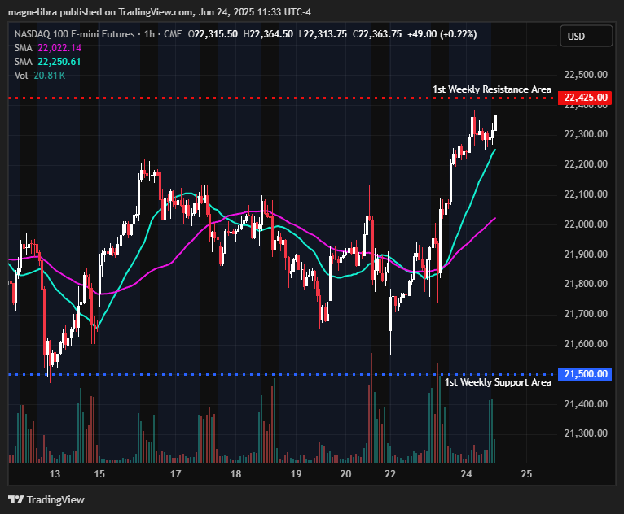The width and height of the screenshot is (624, 514).
Task: Click the teal SMA value 22,250.61
Action: [x=59, y=62]
